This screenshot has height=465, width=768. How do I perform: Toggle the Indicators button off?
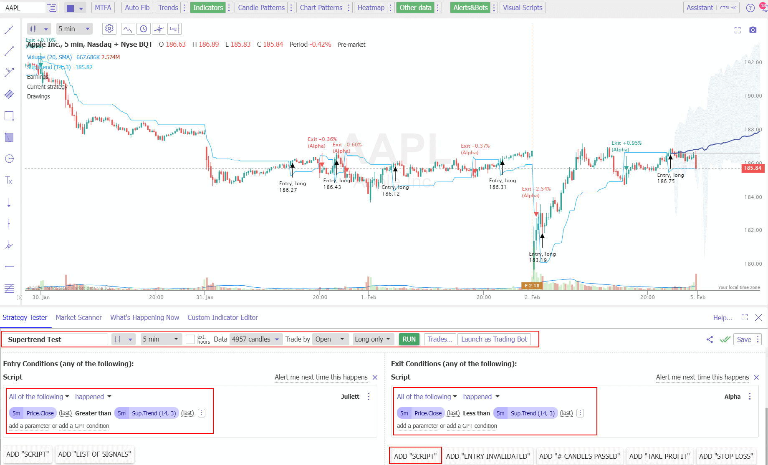208,8
